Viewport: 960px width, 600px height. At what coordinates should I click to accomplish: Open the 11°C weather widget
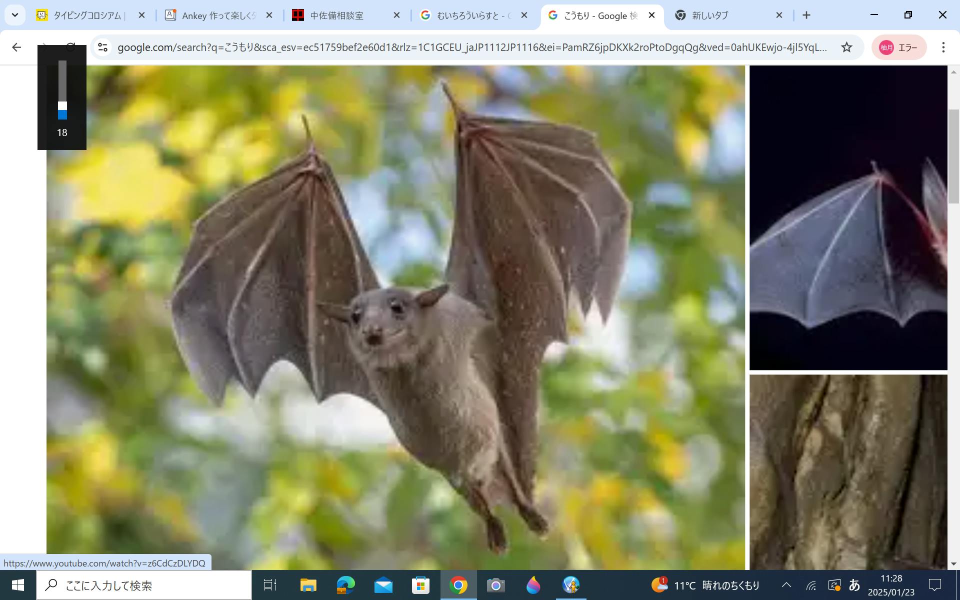pos(705,585)
